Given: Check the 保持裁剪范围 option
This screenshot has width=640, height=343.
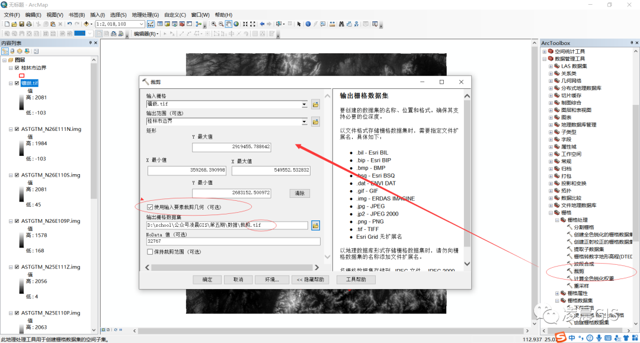Looking at the screenshot, I should click(150, 252).
